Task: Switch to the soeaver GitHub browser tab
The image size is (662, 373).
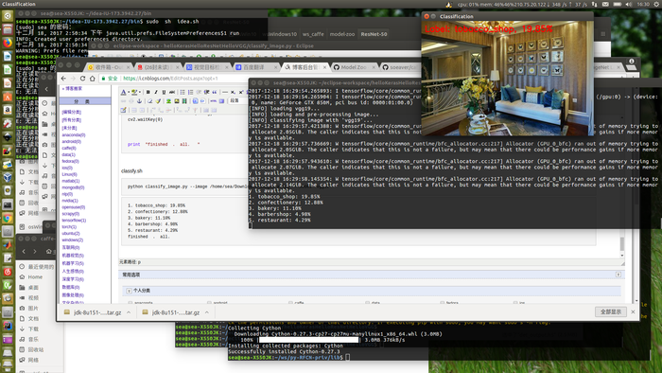Action: point(400,67)
